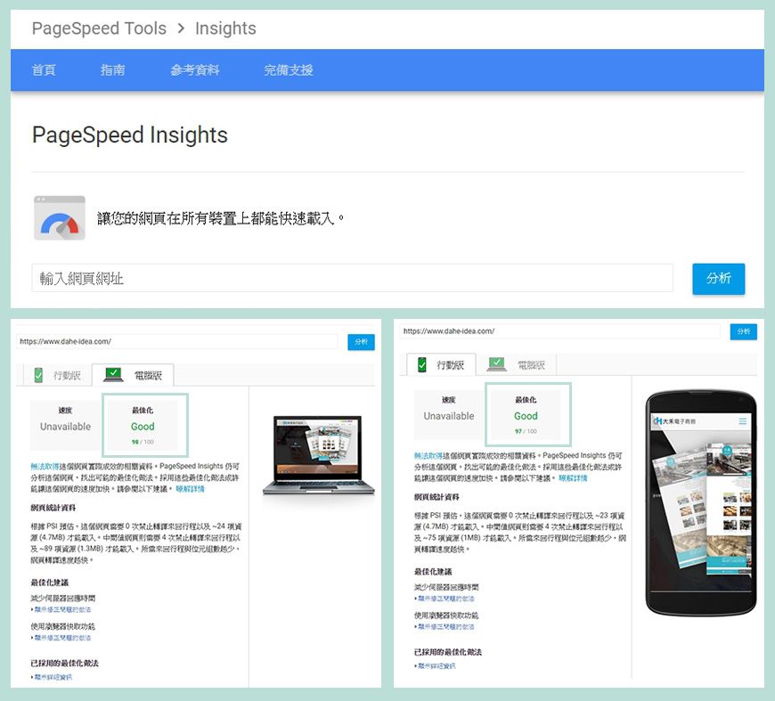Click the hamburger menu icon in the phone preview
This screenshot has width=775, height=701.
point(742,421)
